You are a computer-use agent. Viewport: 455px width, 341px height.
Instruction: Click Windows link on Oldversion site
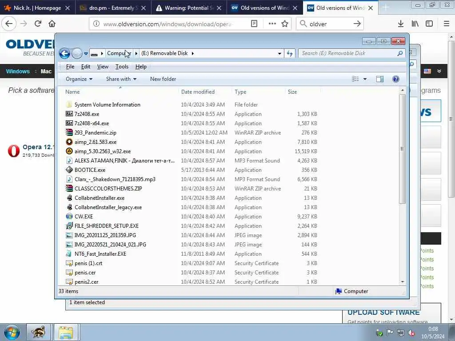[18, 71]
